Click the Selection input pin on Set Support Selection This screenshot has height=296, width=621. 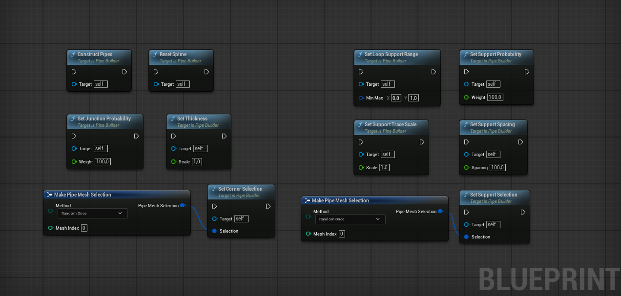point(465,237)
